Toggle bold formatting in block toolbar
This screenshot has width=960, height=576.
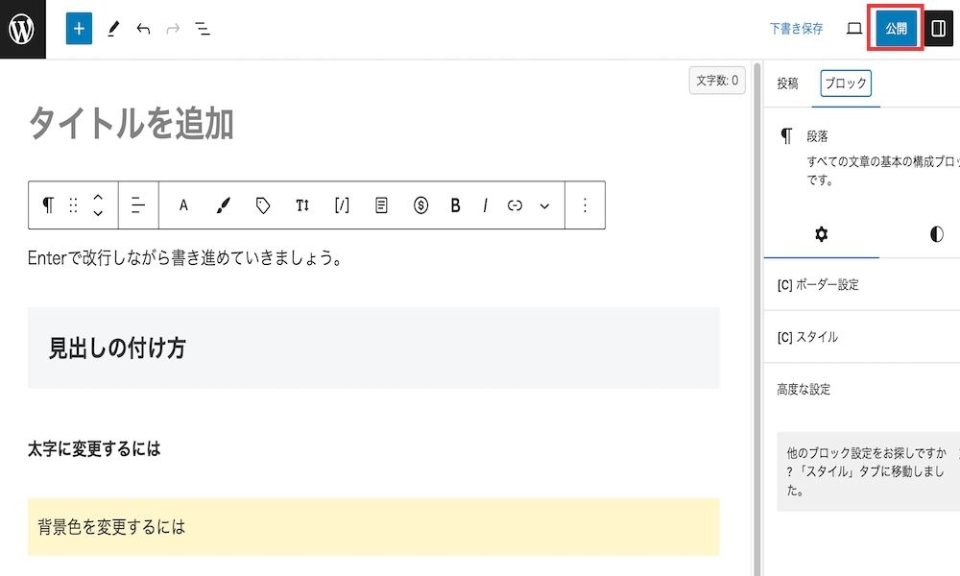pos(455,205)
